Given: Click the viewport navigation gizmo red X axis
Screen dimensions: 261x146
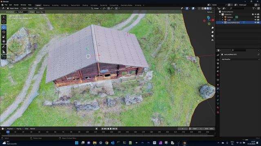Looking at the screenshot, I should tap(213, 20).
